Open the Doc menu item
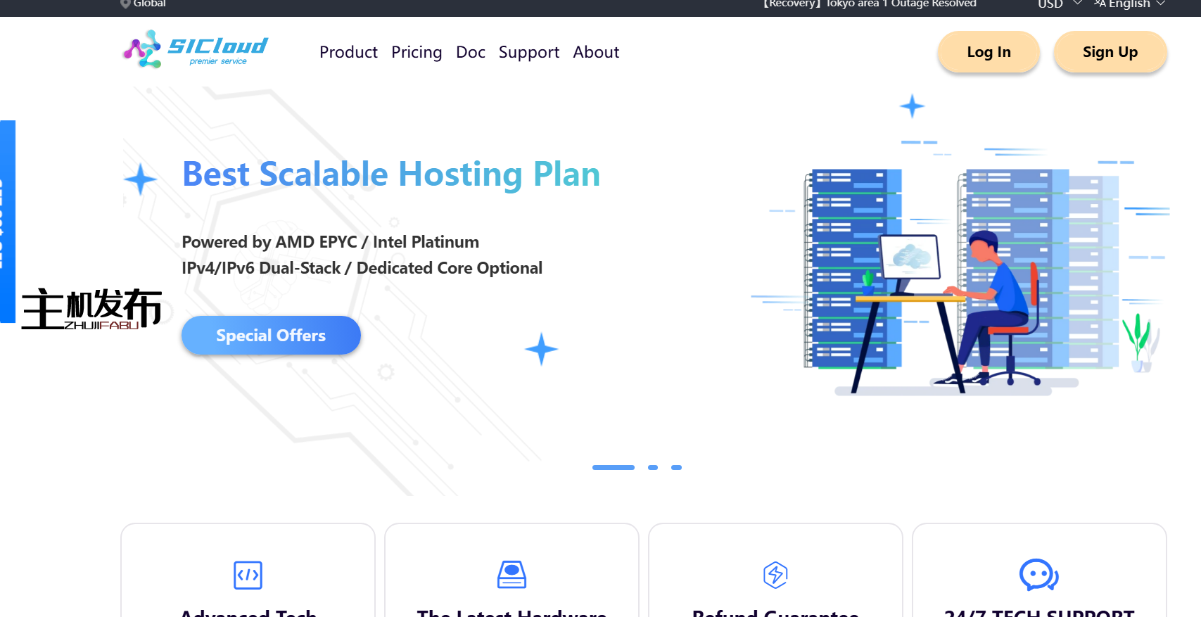This screenshot has width=1201, height=617. (470, 52)
